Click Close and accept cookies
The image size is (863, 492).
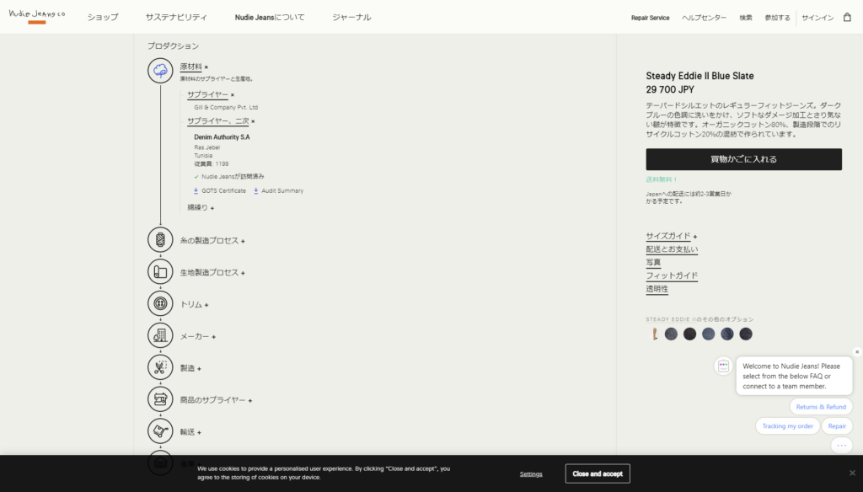coord(598,473)
